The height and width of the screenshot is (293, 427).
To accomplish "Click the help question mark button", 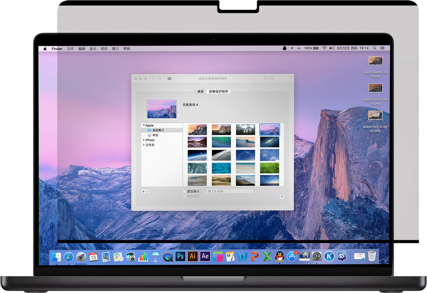I will point(282,197).
